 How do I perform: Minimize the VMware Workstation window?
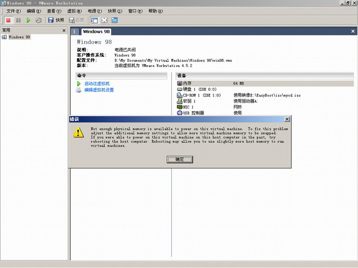coord(342,3)
